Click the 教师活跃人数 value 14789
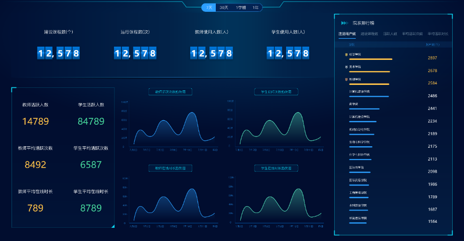 pyautogui.click(x=35, y=121)
